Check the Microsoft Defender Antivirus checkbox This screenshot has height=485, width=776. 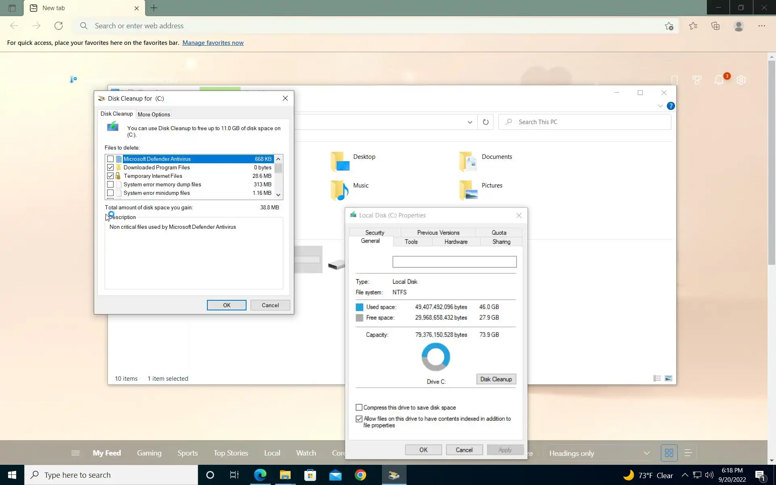[x=110, y=159]
